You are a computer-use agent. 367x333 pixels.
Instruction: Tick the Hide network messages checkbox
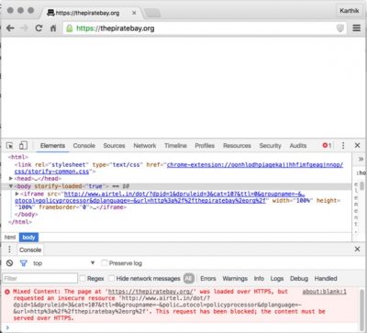pos(112,278)
